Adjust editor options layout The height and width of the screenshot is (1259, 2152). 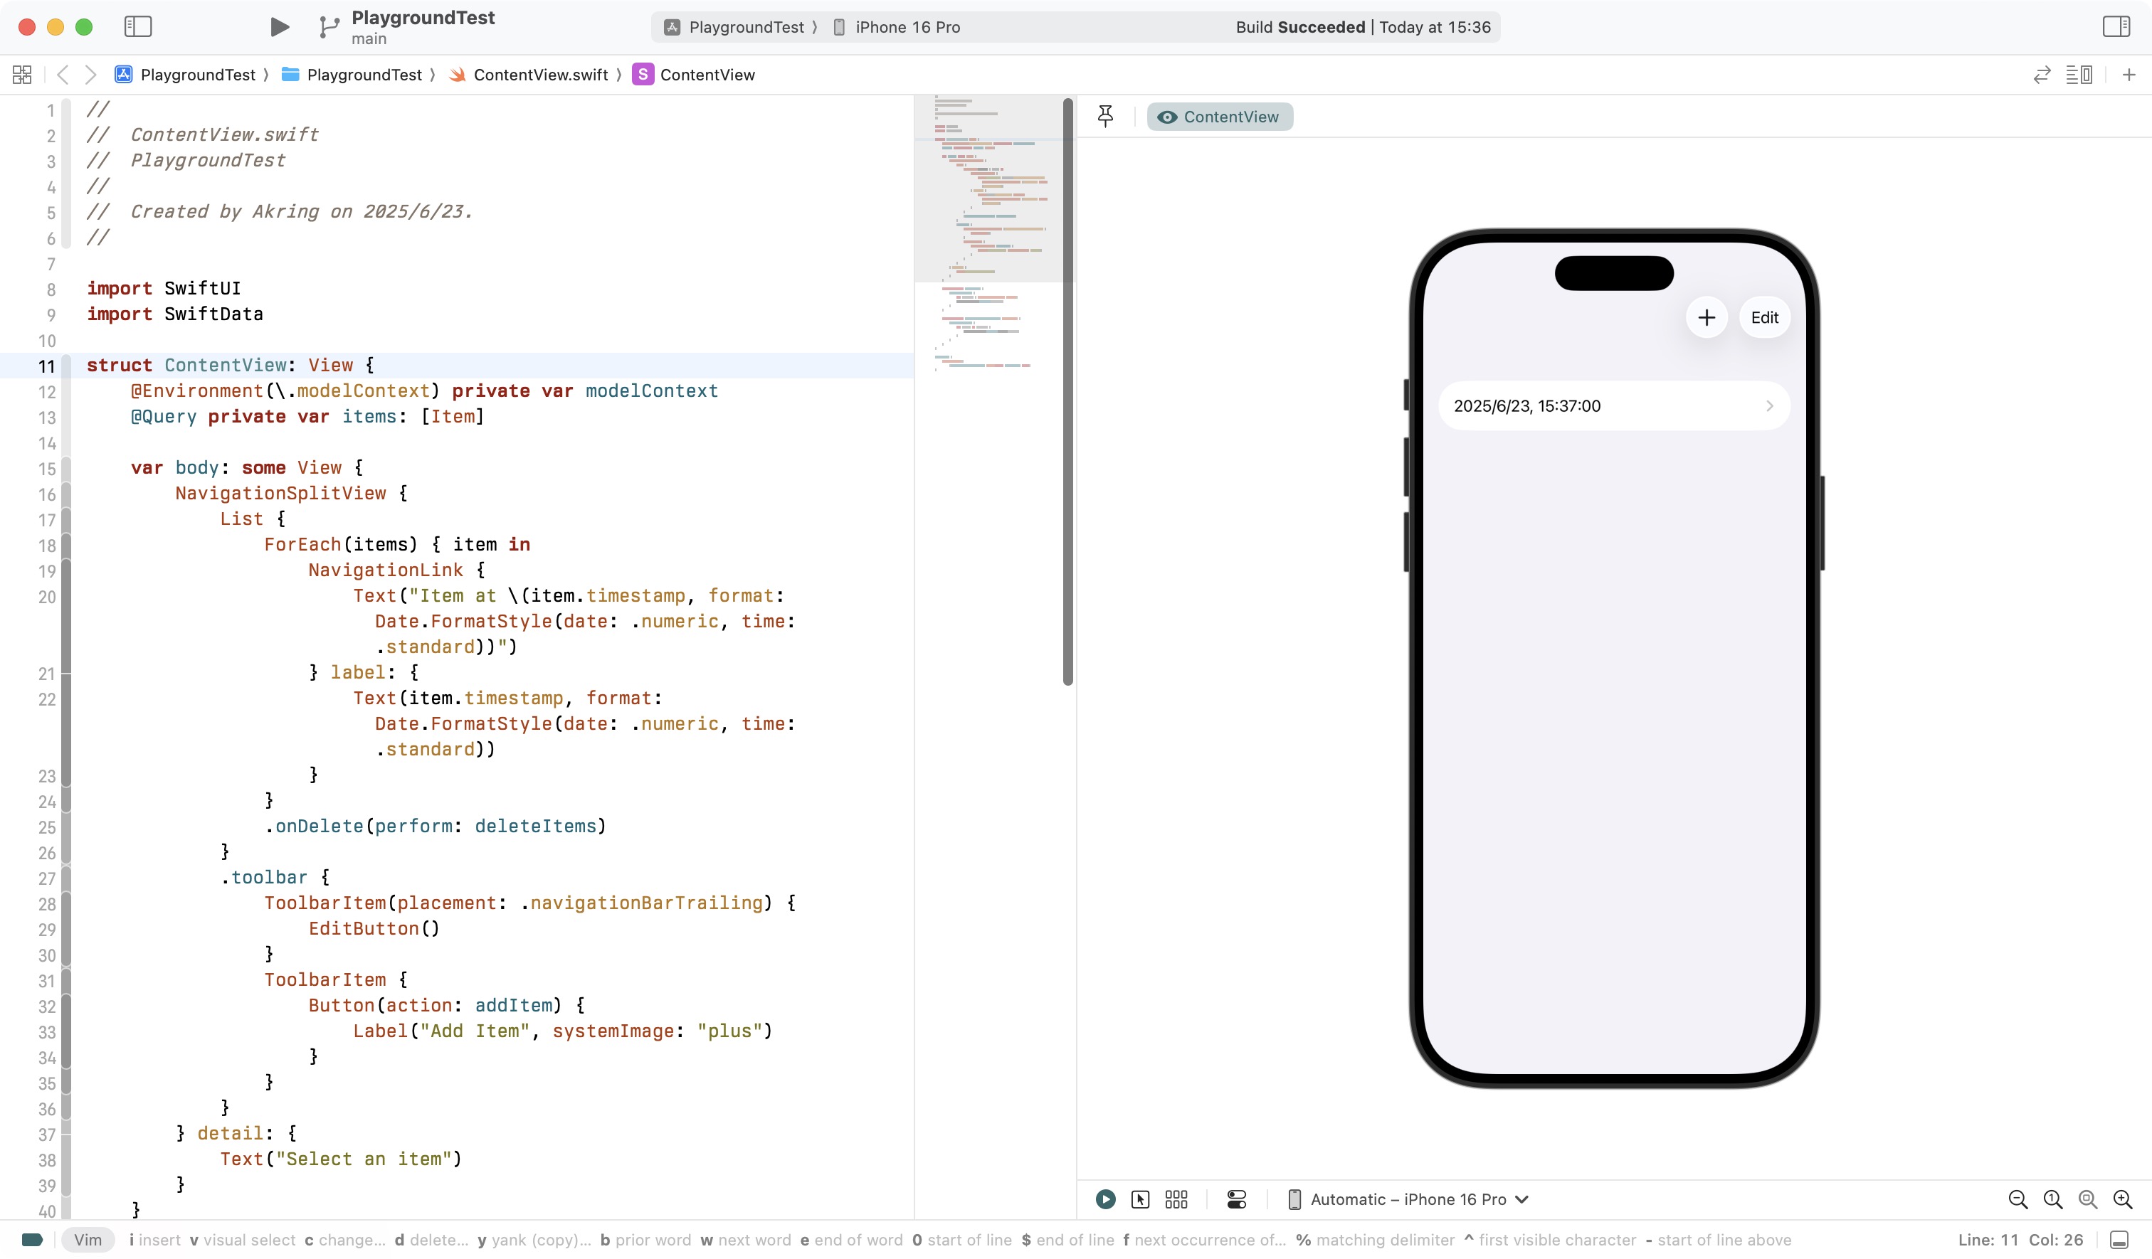point(2079,75)
